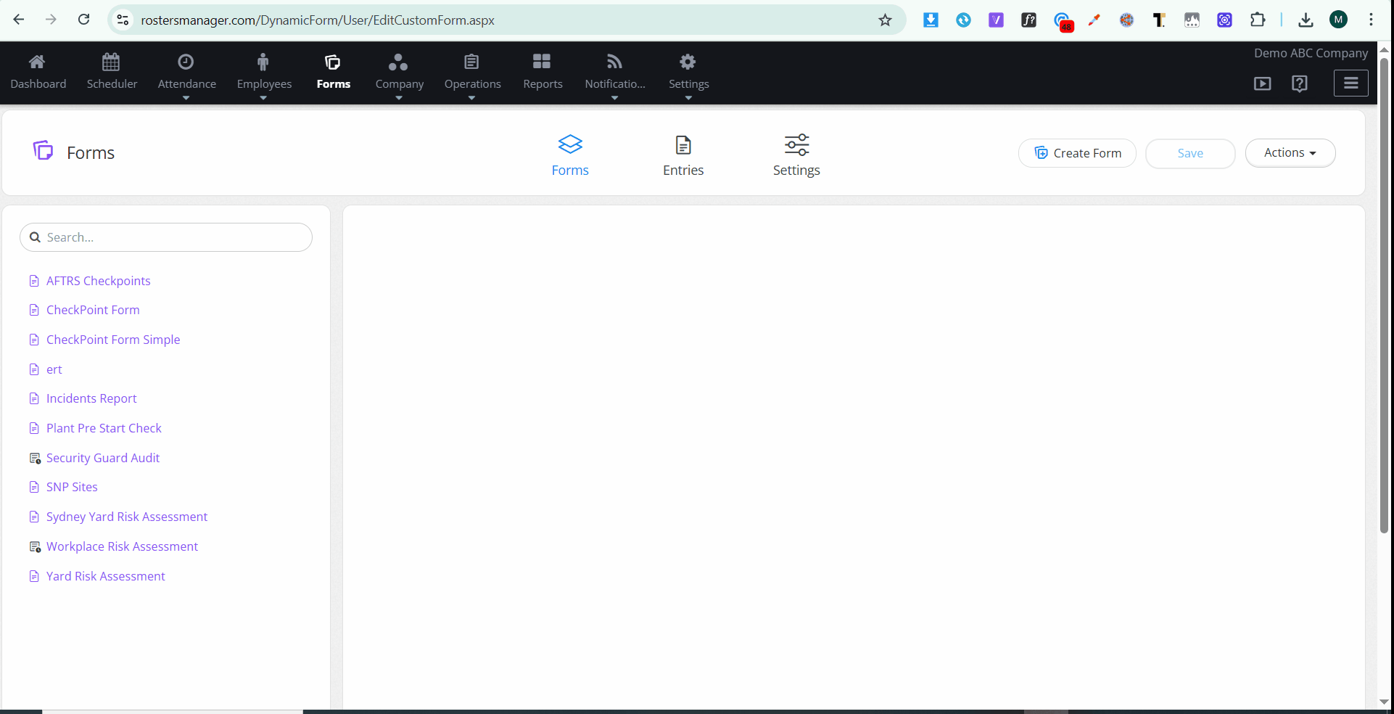
Task: Click the Notifications feed icon
Action: click(614, 62)
